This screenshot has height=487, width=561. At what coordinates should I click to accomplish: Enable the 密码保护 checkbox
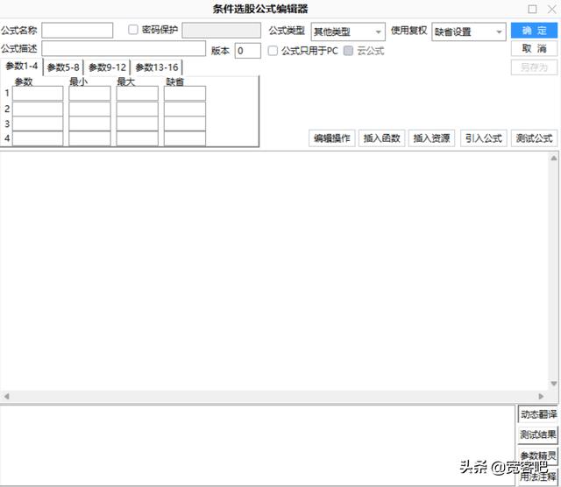[134, 30]
